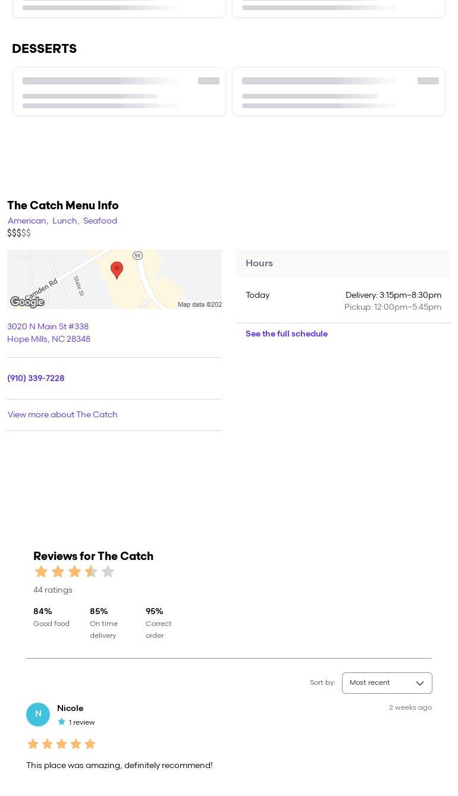Call the (910) 339-7228 phone number
This screenshot has height=796, width=458.
(x=36, y=379)
